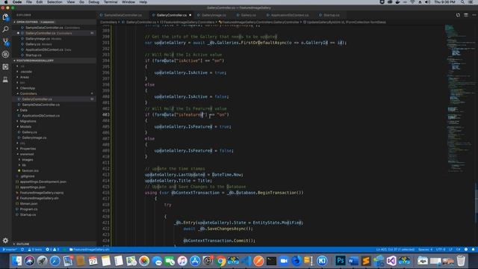Expand the ClientApp folder

pyautogui.click(x=28, y=88)
